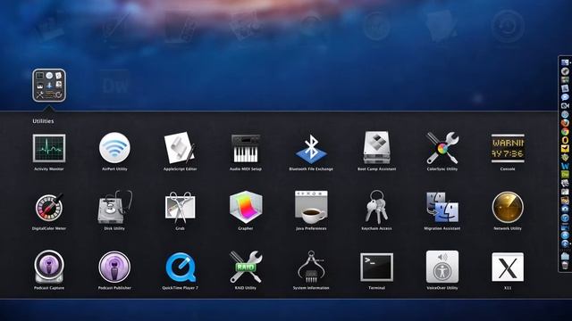The image size is (572, 321).
Task: Open Finder from the Dock
Action: click(565, 62)
